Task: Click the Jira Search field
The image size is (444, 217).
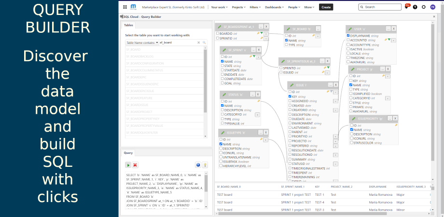Action: pos(379,7)
